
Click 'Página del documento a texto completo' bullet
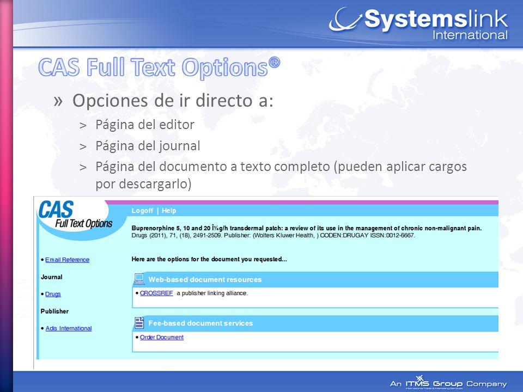point(281,175)
